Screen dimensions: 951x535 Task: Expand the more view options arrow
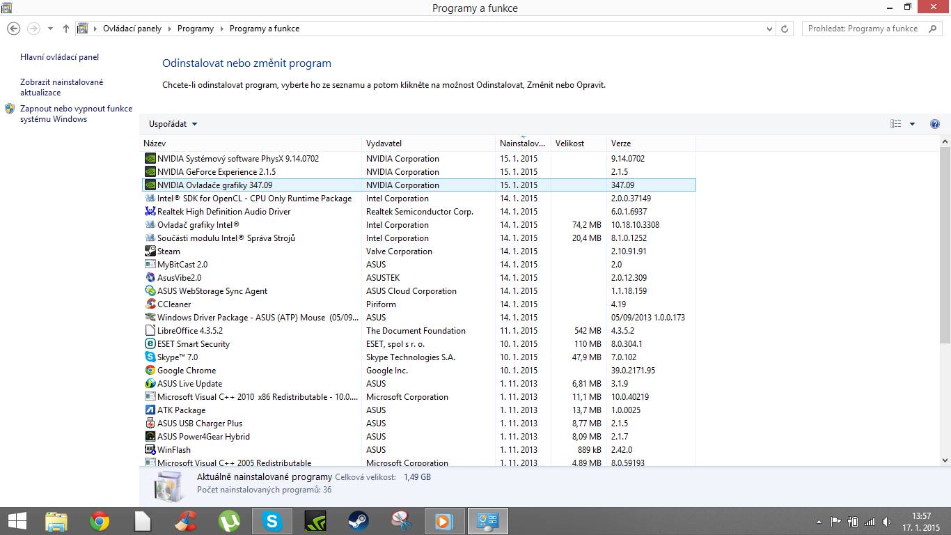[x=913, y=124]
